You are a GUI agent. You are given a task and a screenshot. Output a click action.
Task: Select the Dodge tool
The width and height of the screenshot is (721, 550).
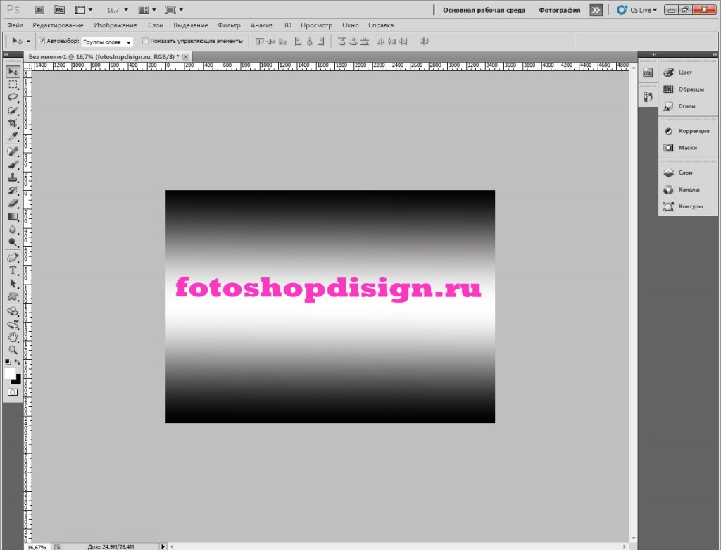(13, 242)
